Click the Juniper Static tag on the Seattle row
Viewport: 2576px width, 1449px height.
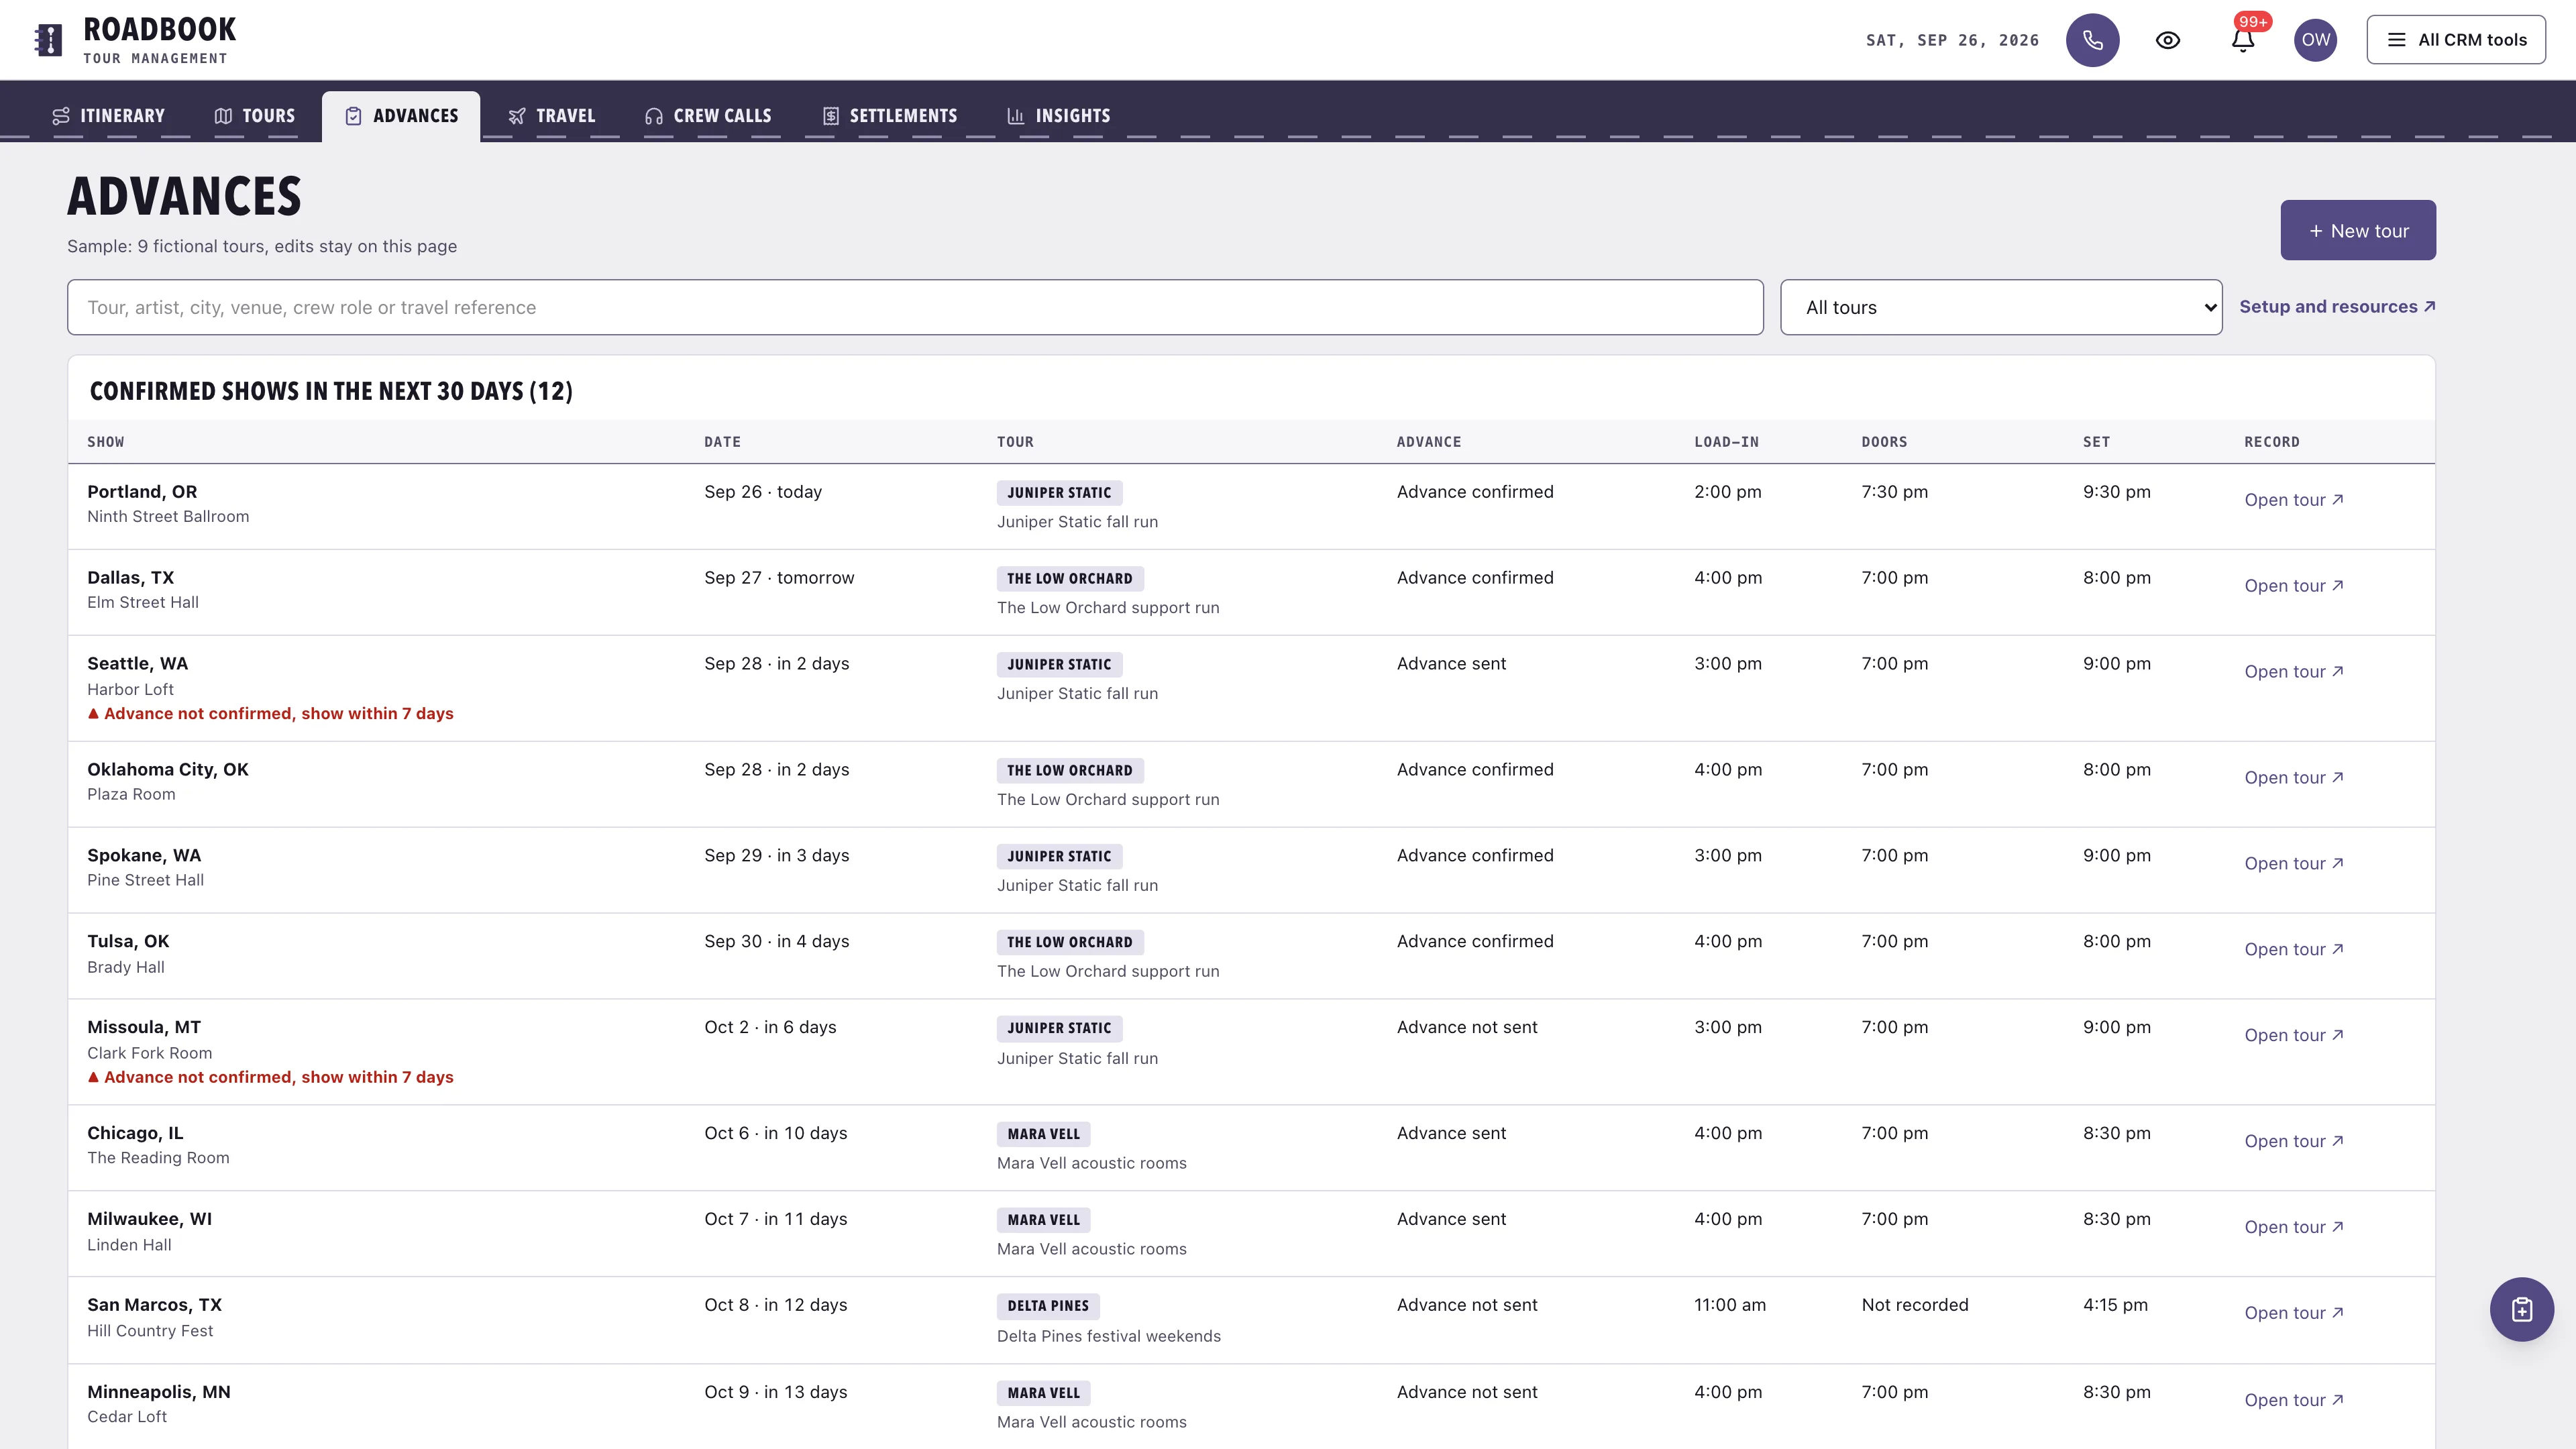click(1059, 665)
